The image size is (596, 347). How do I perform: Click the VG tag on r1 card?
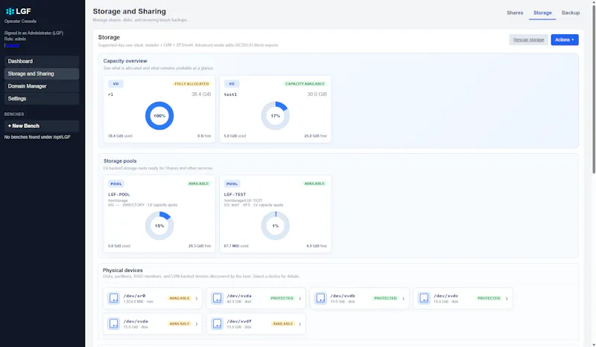point(115,84)
